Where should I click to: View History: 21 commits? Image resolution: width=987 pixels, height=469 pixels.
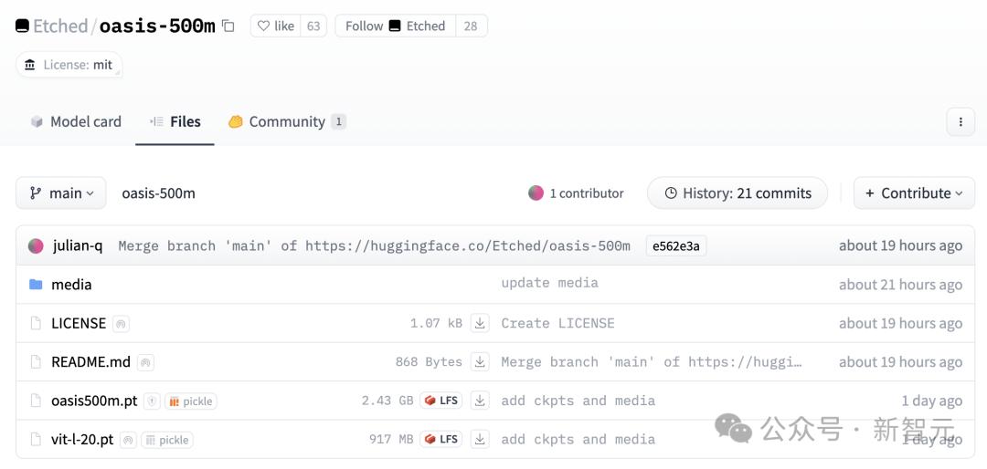point(738,193)
